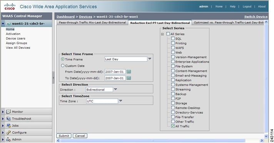Screen dimensions: 274x143
Task: Click the Cancel button
Action: point(80,136)
